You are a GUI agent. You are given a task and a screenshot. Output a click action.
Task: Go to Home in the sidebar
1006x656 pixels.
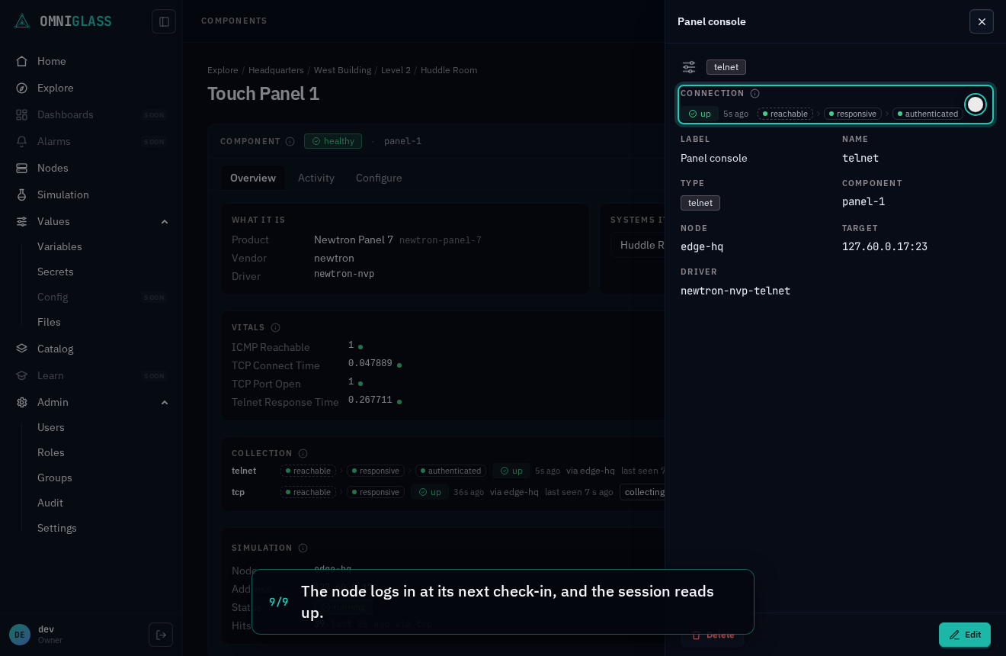(91, 61)
